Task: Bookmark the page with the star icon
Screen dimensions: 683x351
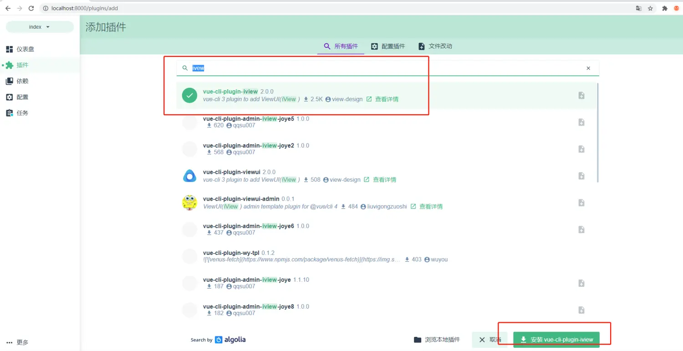Action: [x=651, y=8]
